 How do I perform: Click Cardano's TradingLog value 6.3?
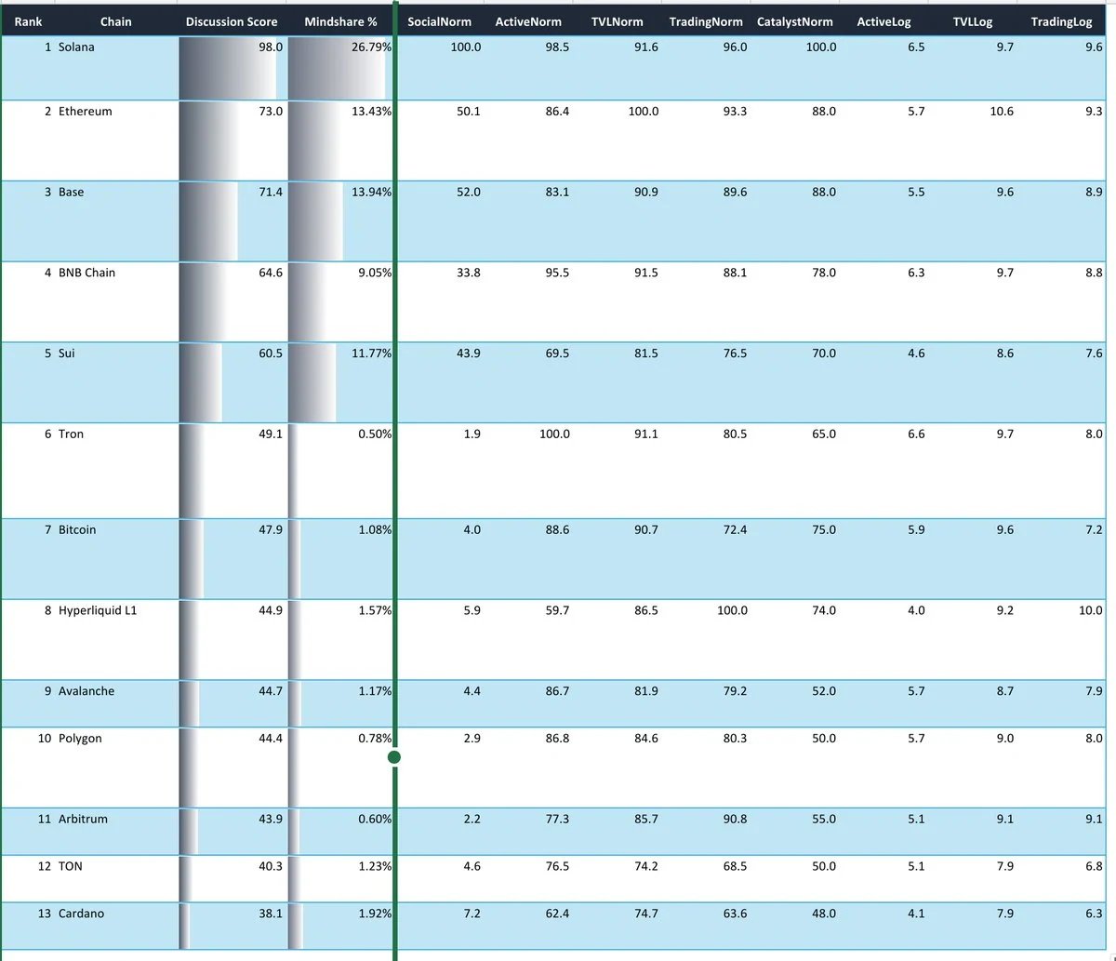pos(1094,914)
